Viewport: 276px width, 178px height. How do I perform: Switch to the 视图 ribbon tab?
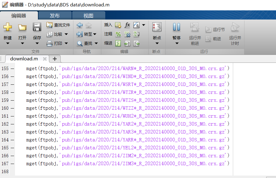pyautogui.click(x=88, y=15)
